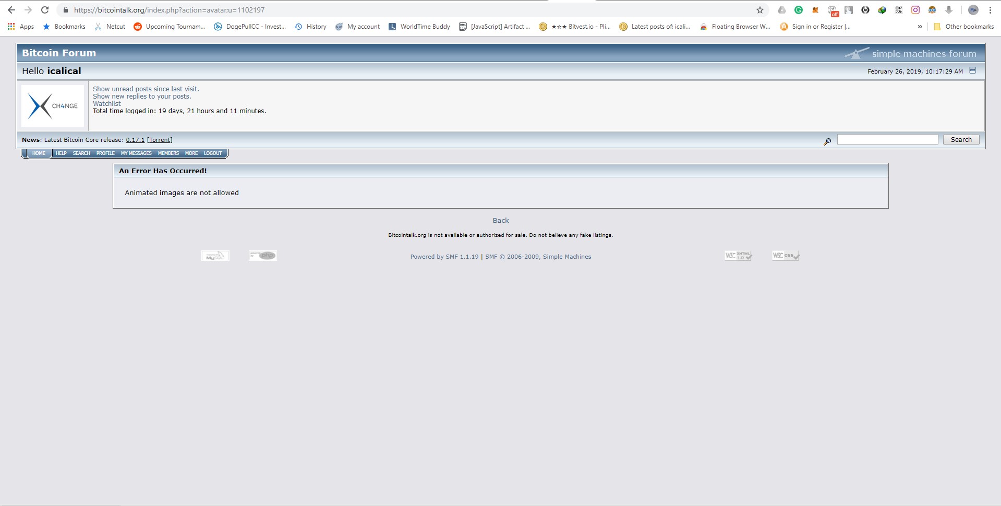1001x506 pixels.
Task: Open the Bitvest.io bookmark
Action: (x=575, y=27)
